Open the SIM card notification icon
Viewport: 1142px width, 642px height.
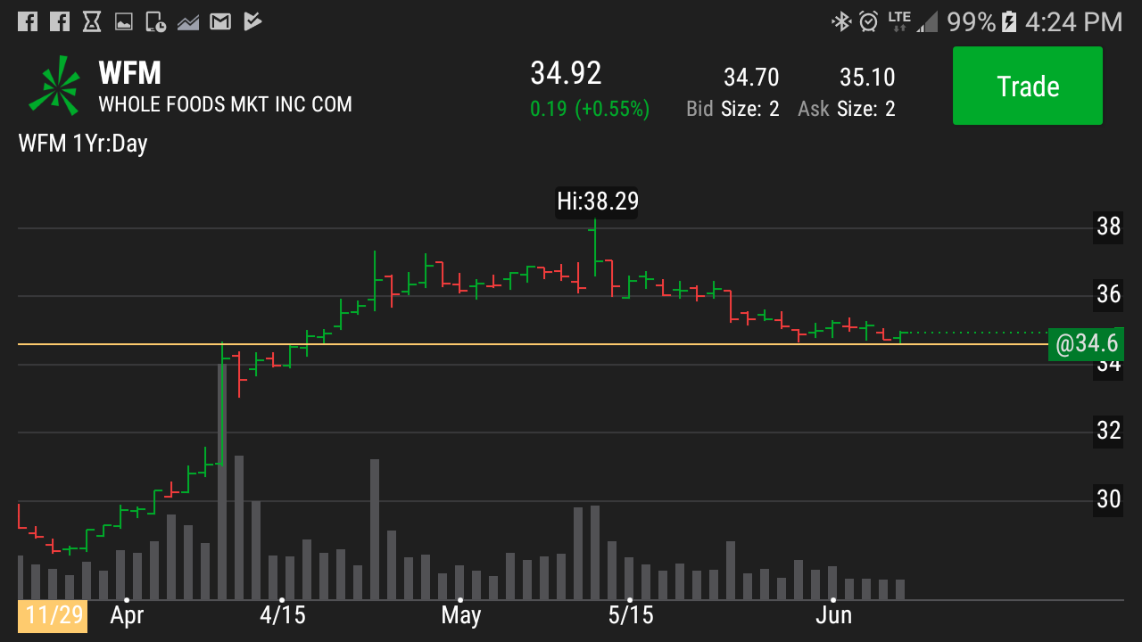pos(156,21)
